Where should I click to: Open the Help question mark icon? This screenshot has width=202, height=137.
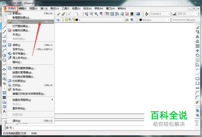[138, 14]
